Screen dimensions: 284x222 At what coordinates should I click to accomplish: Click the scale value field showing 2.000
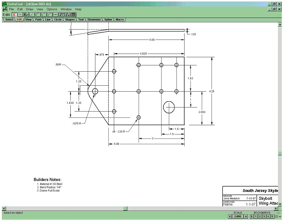point(238,216)
